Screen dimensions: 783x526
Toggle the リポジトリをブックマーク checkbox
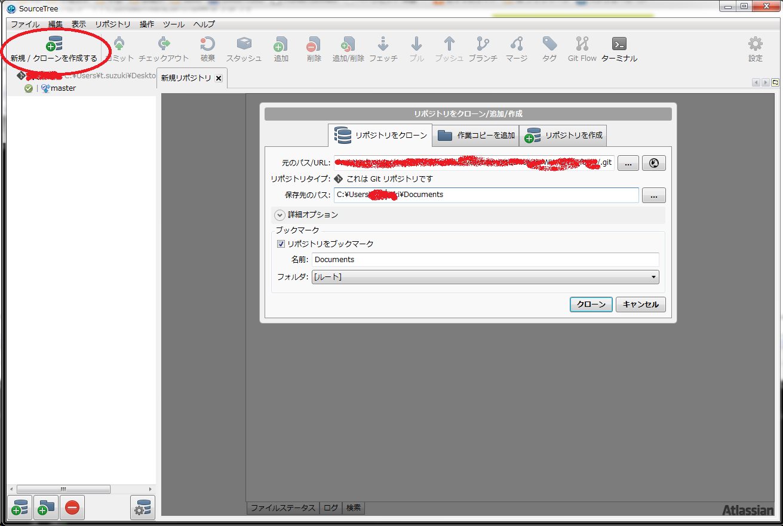(281, 244)
